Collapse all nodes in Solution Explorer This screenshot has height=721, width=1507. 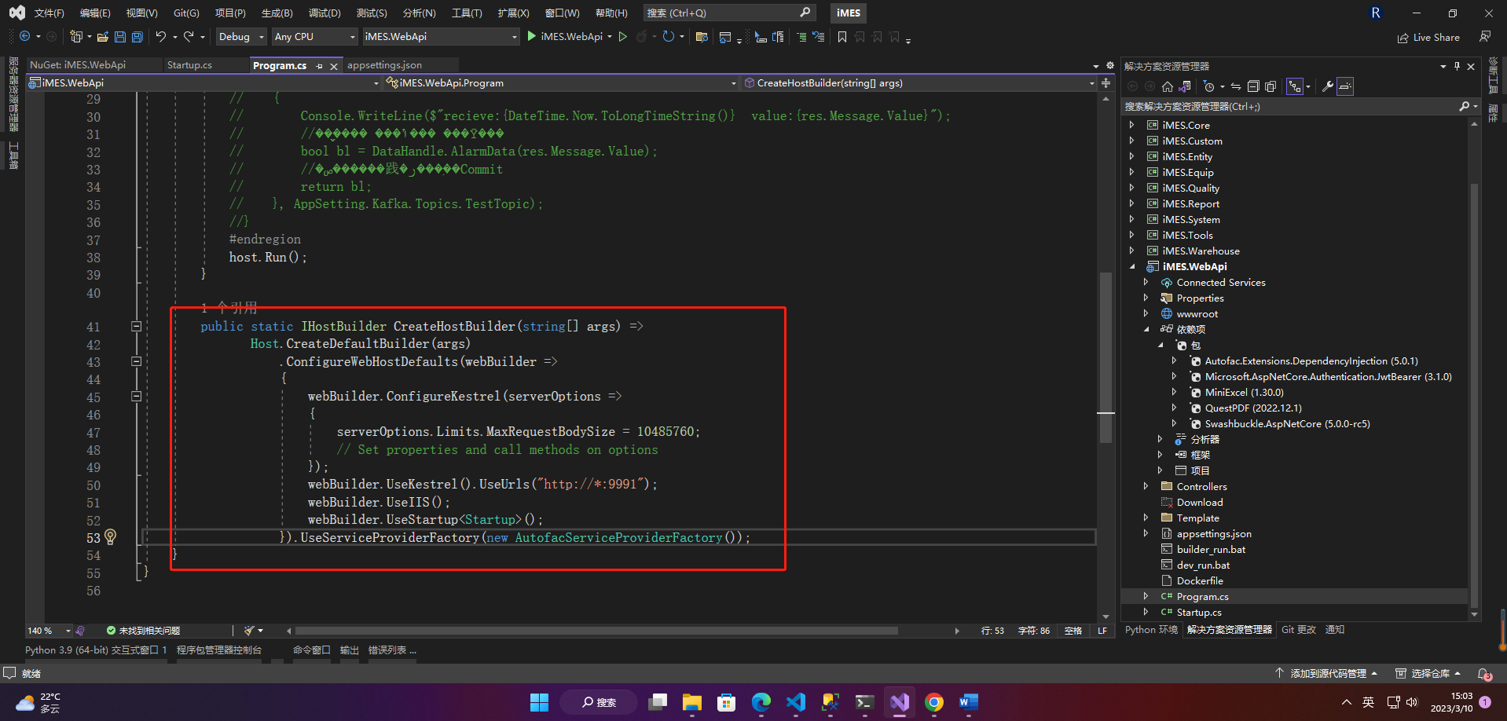[x=1253, y=86]
